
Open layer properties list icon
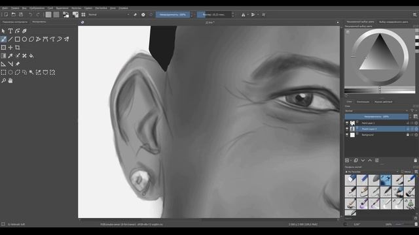click(377, 161)
